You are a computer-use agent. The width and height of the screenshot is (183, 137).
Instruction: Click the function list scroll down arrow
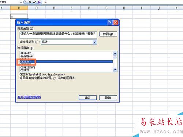tap(115, 70)
